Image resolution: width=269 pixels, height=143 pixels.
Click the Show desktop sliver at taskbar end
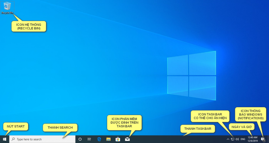point(268,139)
